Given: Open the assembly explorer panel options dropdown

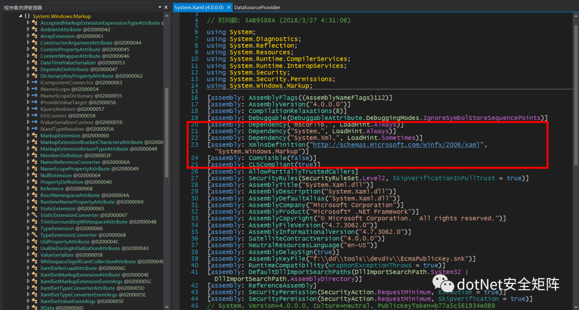Looking at the screenshot, I should (160, 7).
